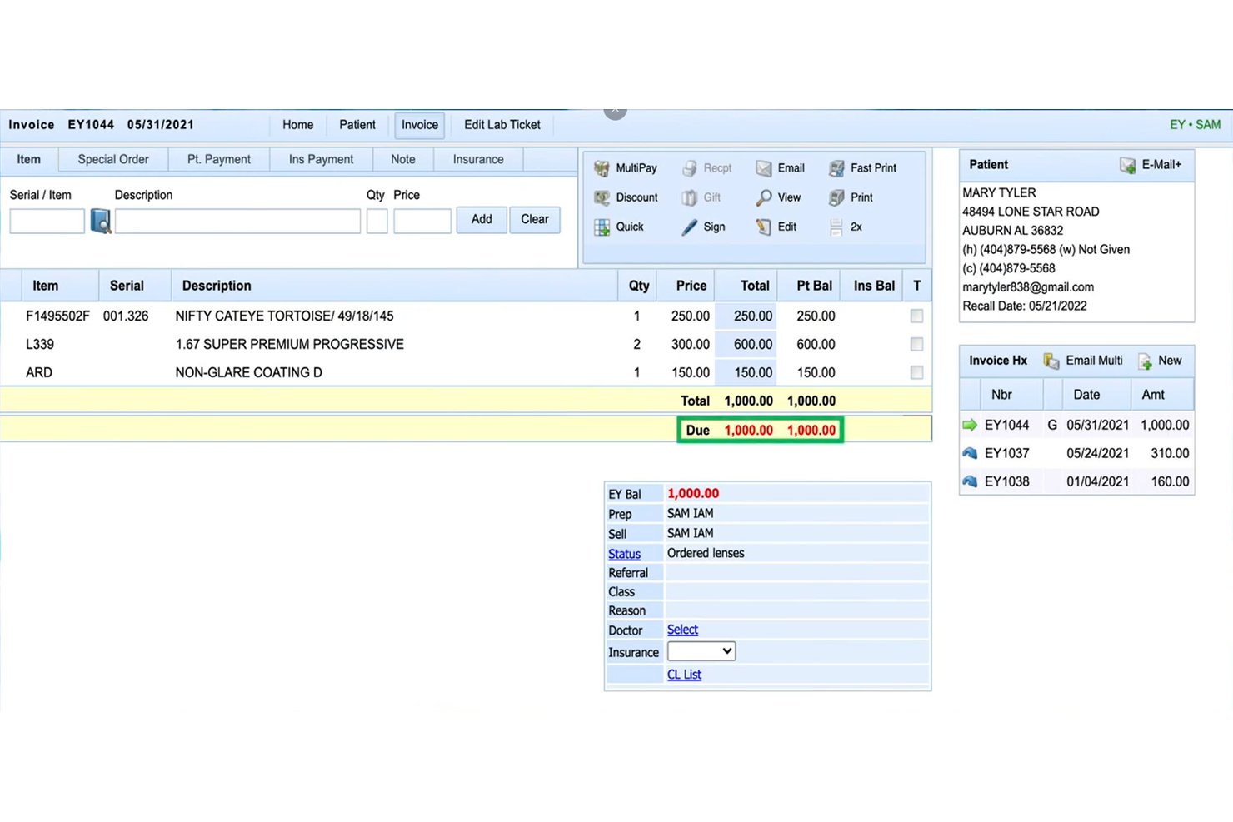
Task: Create a New invoice from Invoice Hx
Action: click(1146, 361)
